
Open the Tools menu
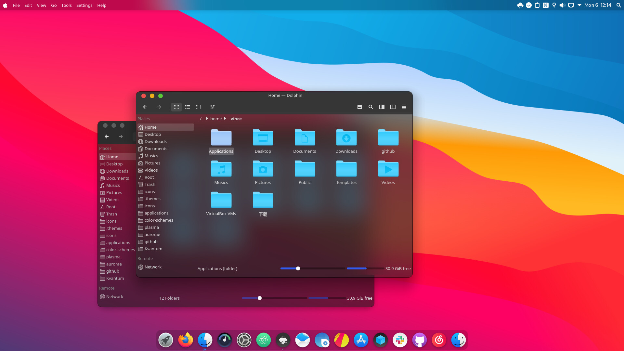click(x=66, y=5)
